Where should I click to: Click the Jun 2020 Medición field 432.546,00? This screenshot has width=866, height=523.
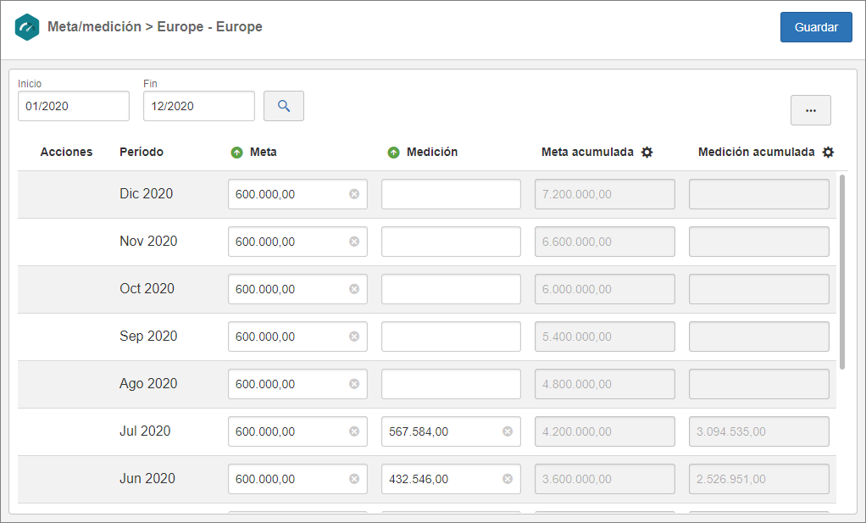[x=452, y=479]
